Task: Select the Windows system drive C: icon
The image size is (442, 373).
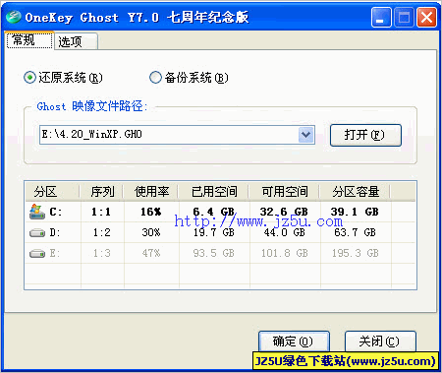Action: pos(37,212)
